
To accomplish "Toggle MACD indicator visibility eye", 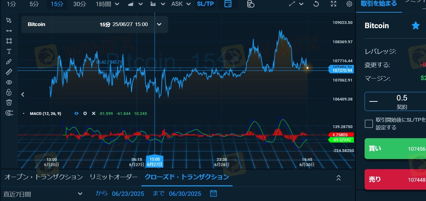I will tap(76, 113).
